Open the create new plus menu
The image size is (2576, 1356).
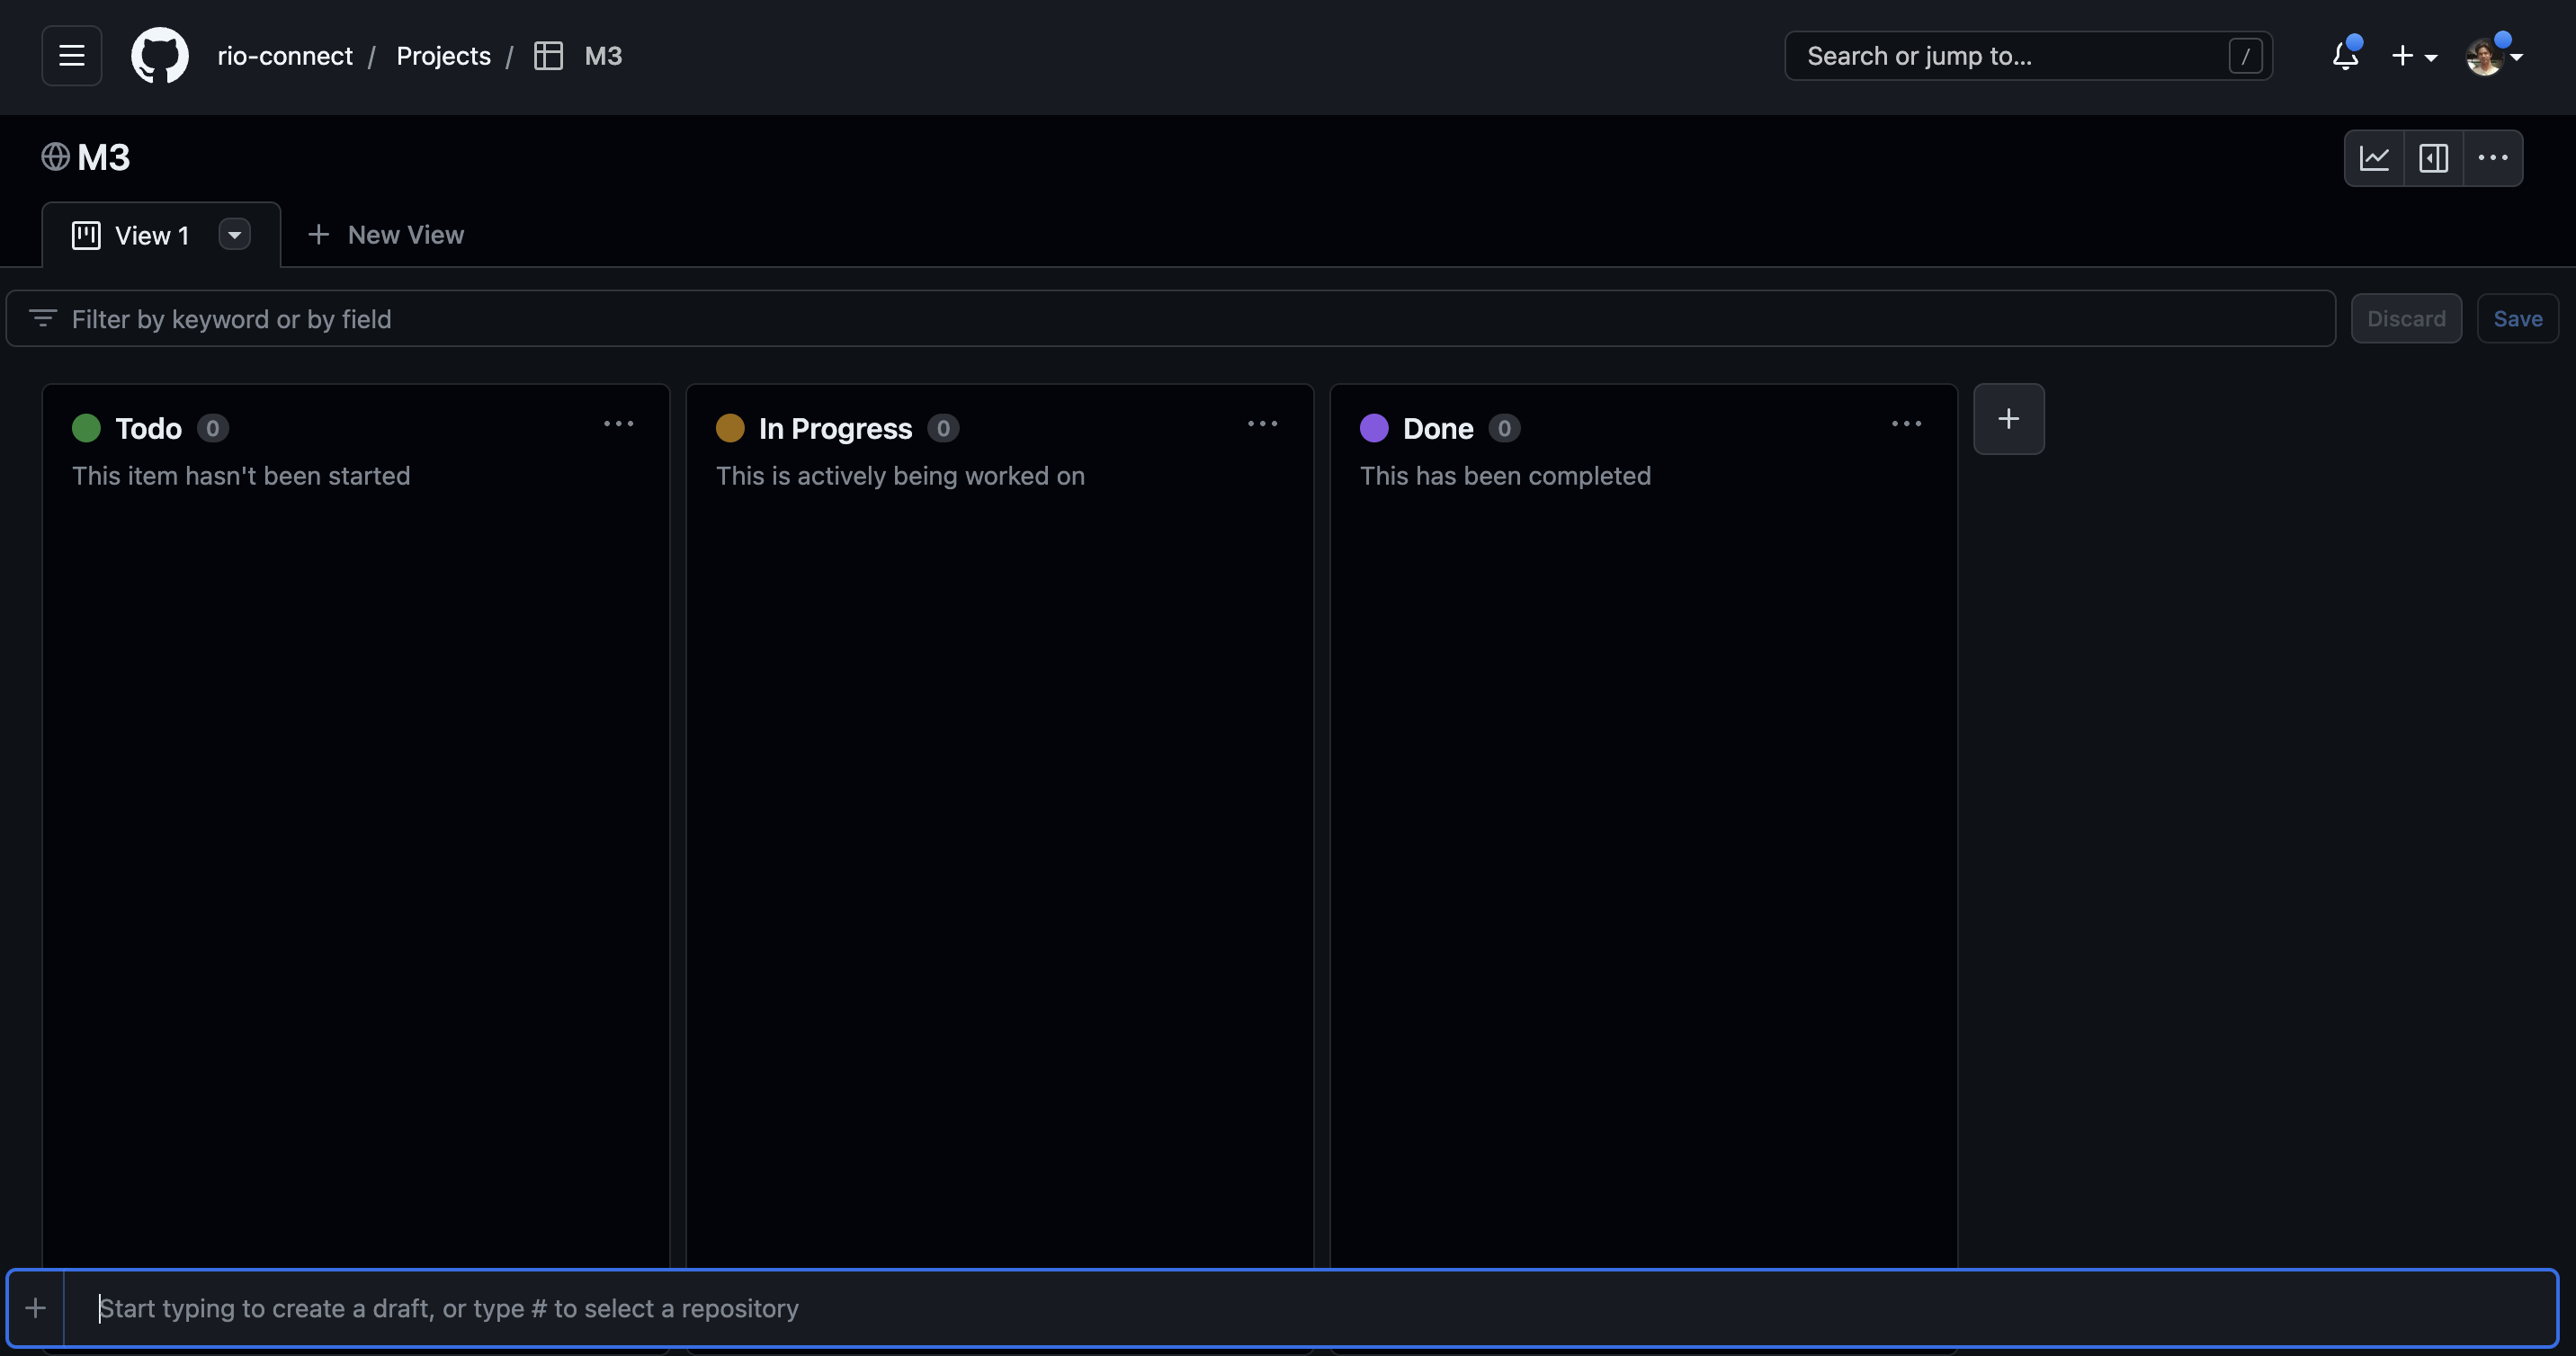tap(2414, 56)
